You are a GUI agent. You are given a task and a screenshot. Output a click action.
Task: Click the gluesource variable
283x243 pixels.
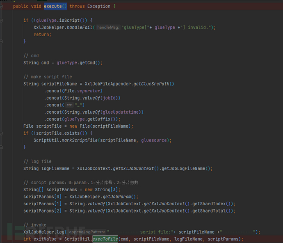click(x=154, y=140)
